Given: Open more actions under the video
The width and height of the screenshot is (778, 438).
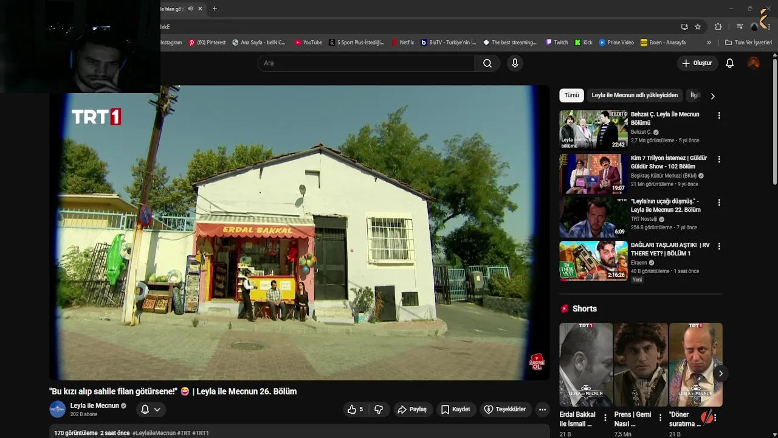Looking at the screenshot, I should 542,409.
